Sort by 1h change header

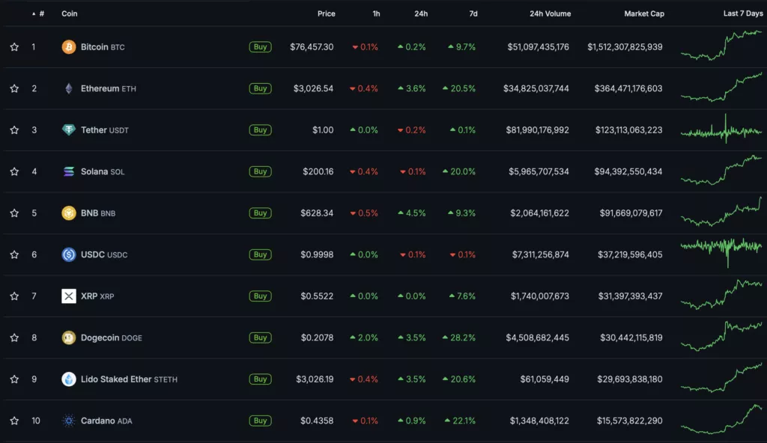[x=376, y=13]
